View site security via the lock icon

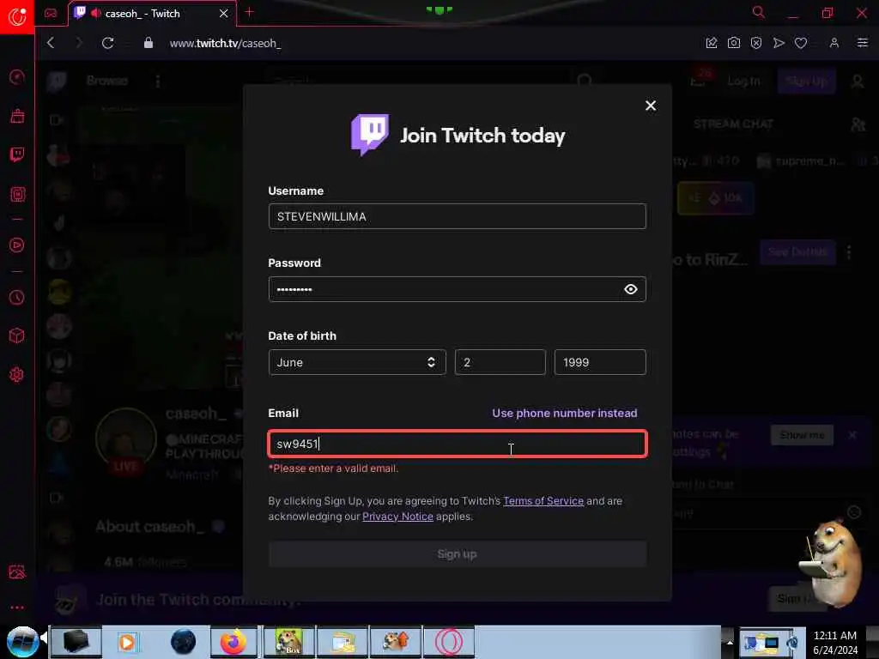point(149,43)
